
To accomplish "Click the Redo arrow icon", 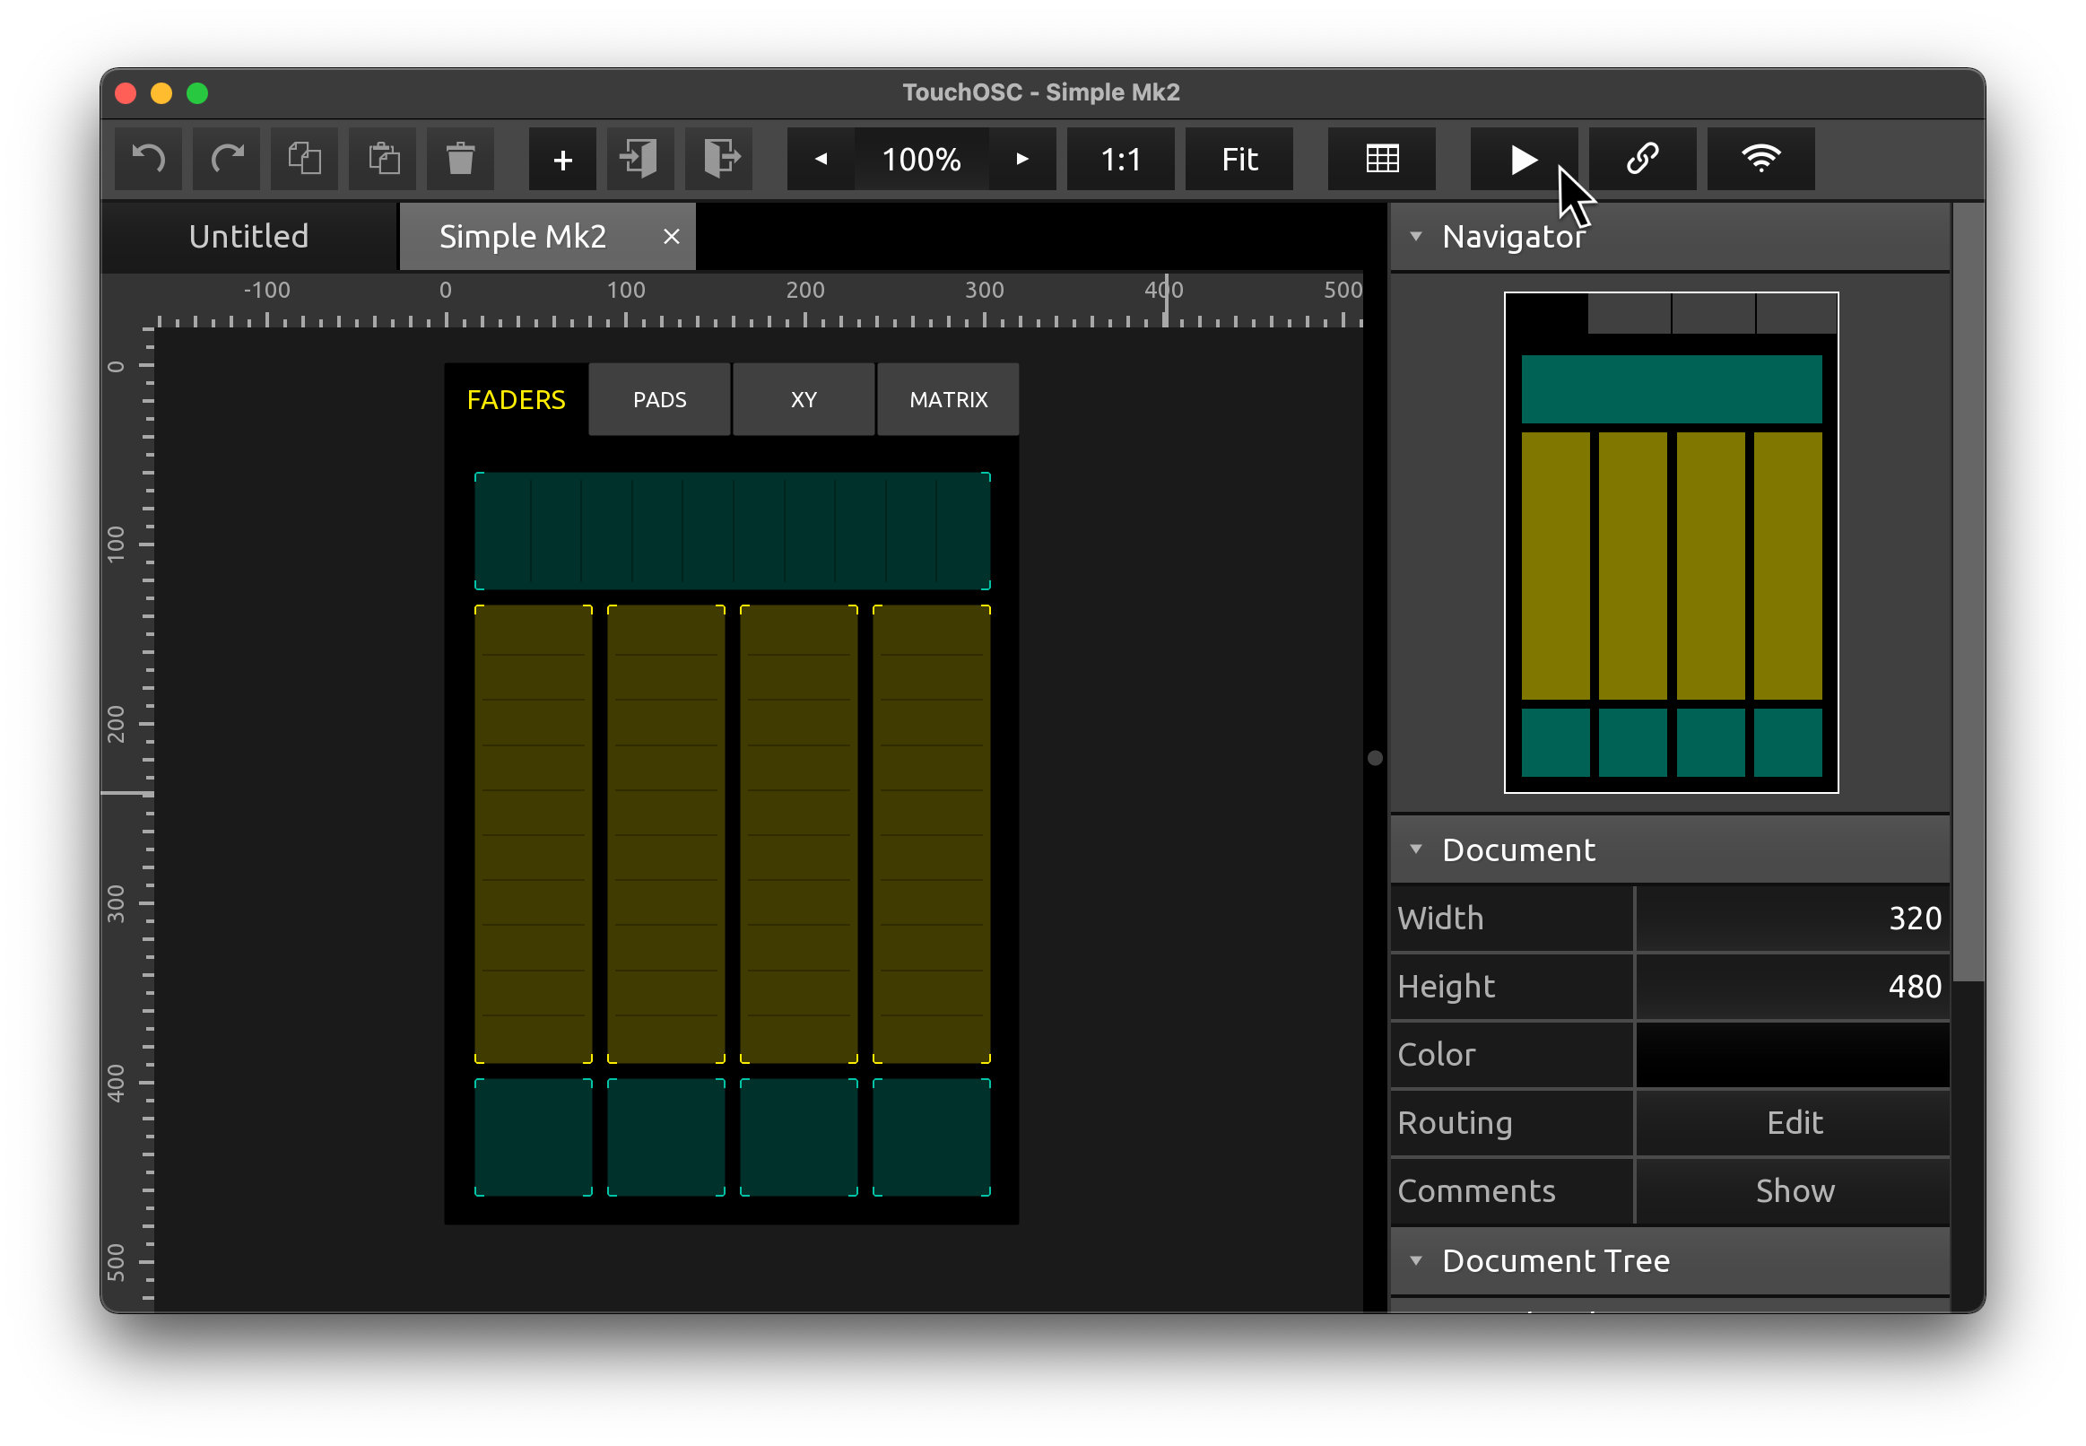I will 226,159.
